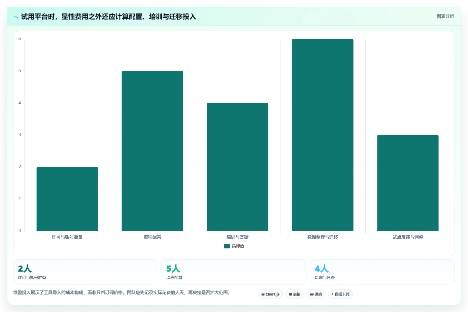Click the 表格 tag chip
This screenshot has height=312, width=468.
[295, 294]
